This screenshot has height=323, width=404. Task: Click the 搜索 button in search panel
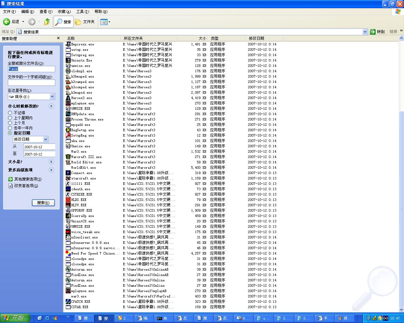pos(43,203)
